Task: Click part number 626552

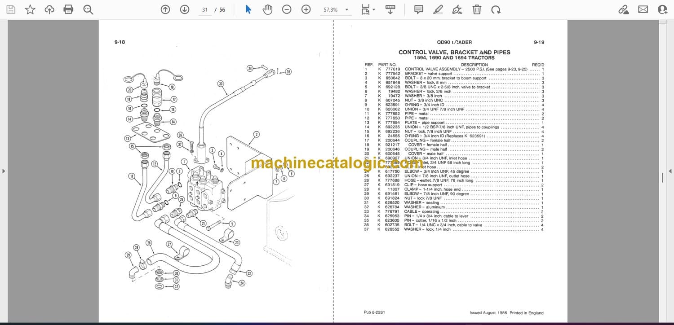Action: (x=393, y=229)
